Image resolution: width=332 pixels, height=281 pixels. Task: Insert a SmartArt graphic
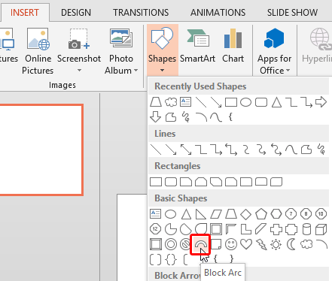[198, 46]
